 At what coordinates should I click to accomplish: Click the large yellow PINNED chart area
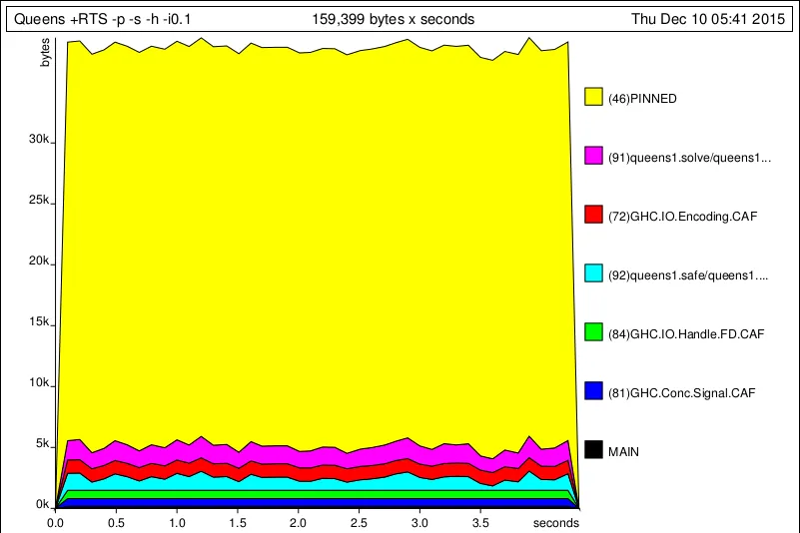pos(317,245)
